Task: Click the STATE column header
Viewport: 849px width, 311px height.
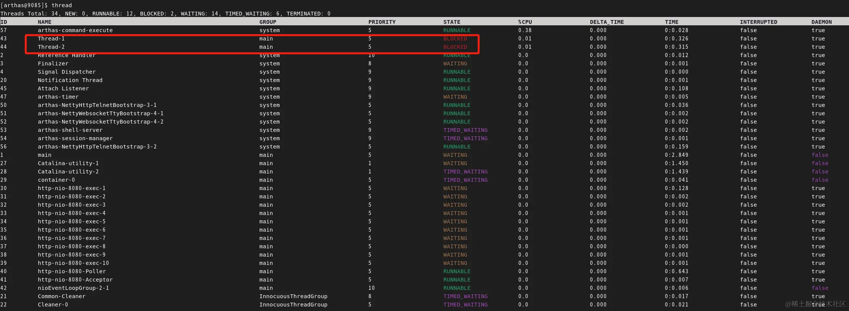Action: coord(452,22)
